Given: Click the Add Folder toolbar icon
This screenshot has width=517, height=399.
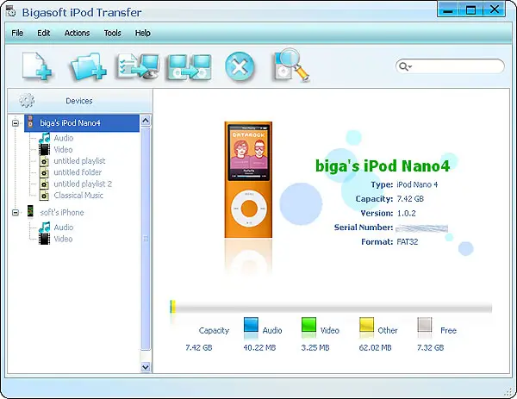Looking at the screenshot, I should 88,67.
